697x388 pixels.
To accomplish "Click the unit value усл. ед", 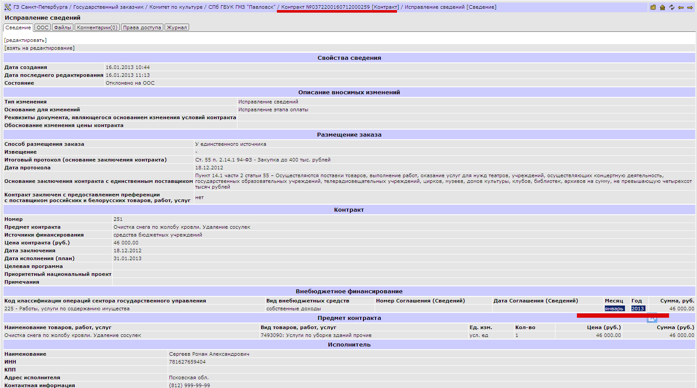I will tap(479, 335).
